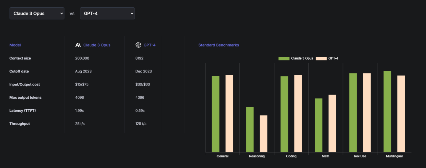Select the peach GPT-4 bar for Multilingual

(401, 114)
